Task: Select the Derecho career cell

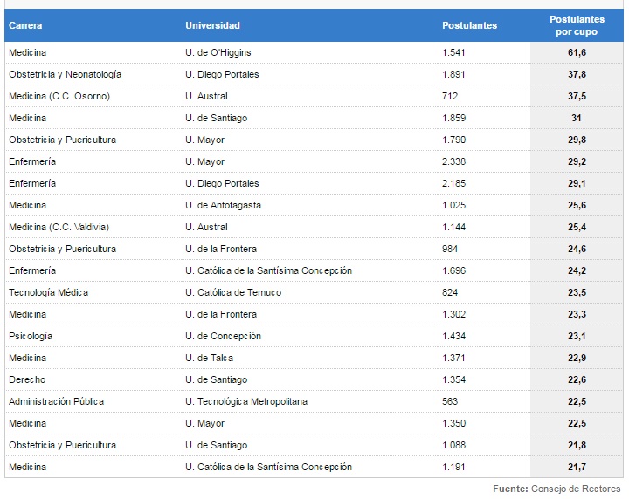Action: [x=27, y=380]
